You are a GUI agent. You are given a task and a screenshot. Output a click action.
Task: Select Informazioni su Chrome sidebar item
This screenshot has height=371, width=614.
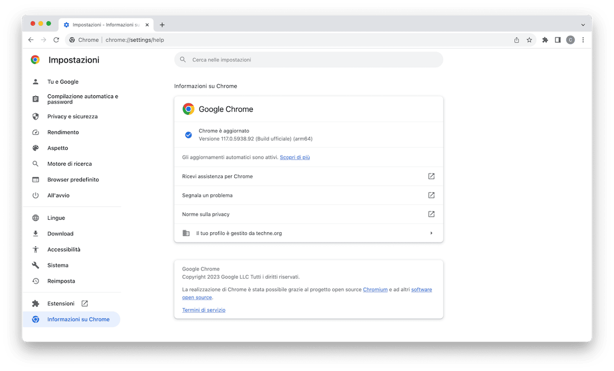[71, 319]
